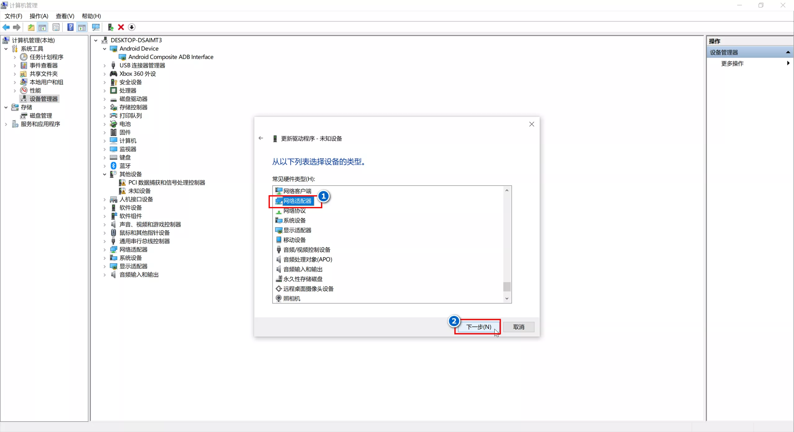The height and width of the screenshot is (432, 794).
Task: Click the blue question mark help icon
Action: [70, 27]
